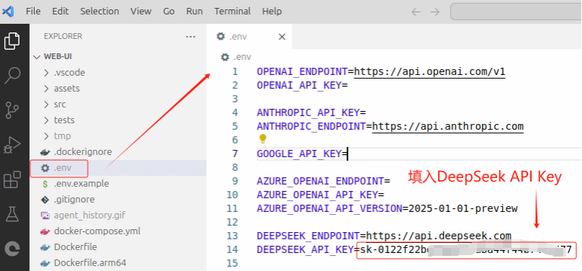The image size is (582, 271).
Task: Collapse the WEB-UI root folder
Action: click(118, 57)
